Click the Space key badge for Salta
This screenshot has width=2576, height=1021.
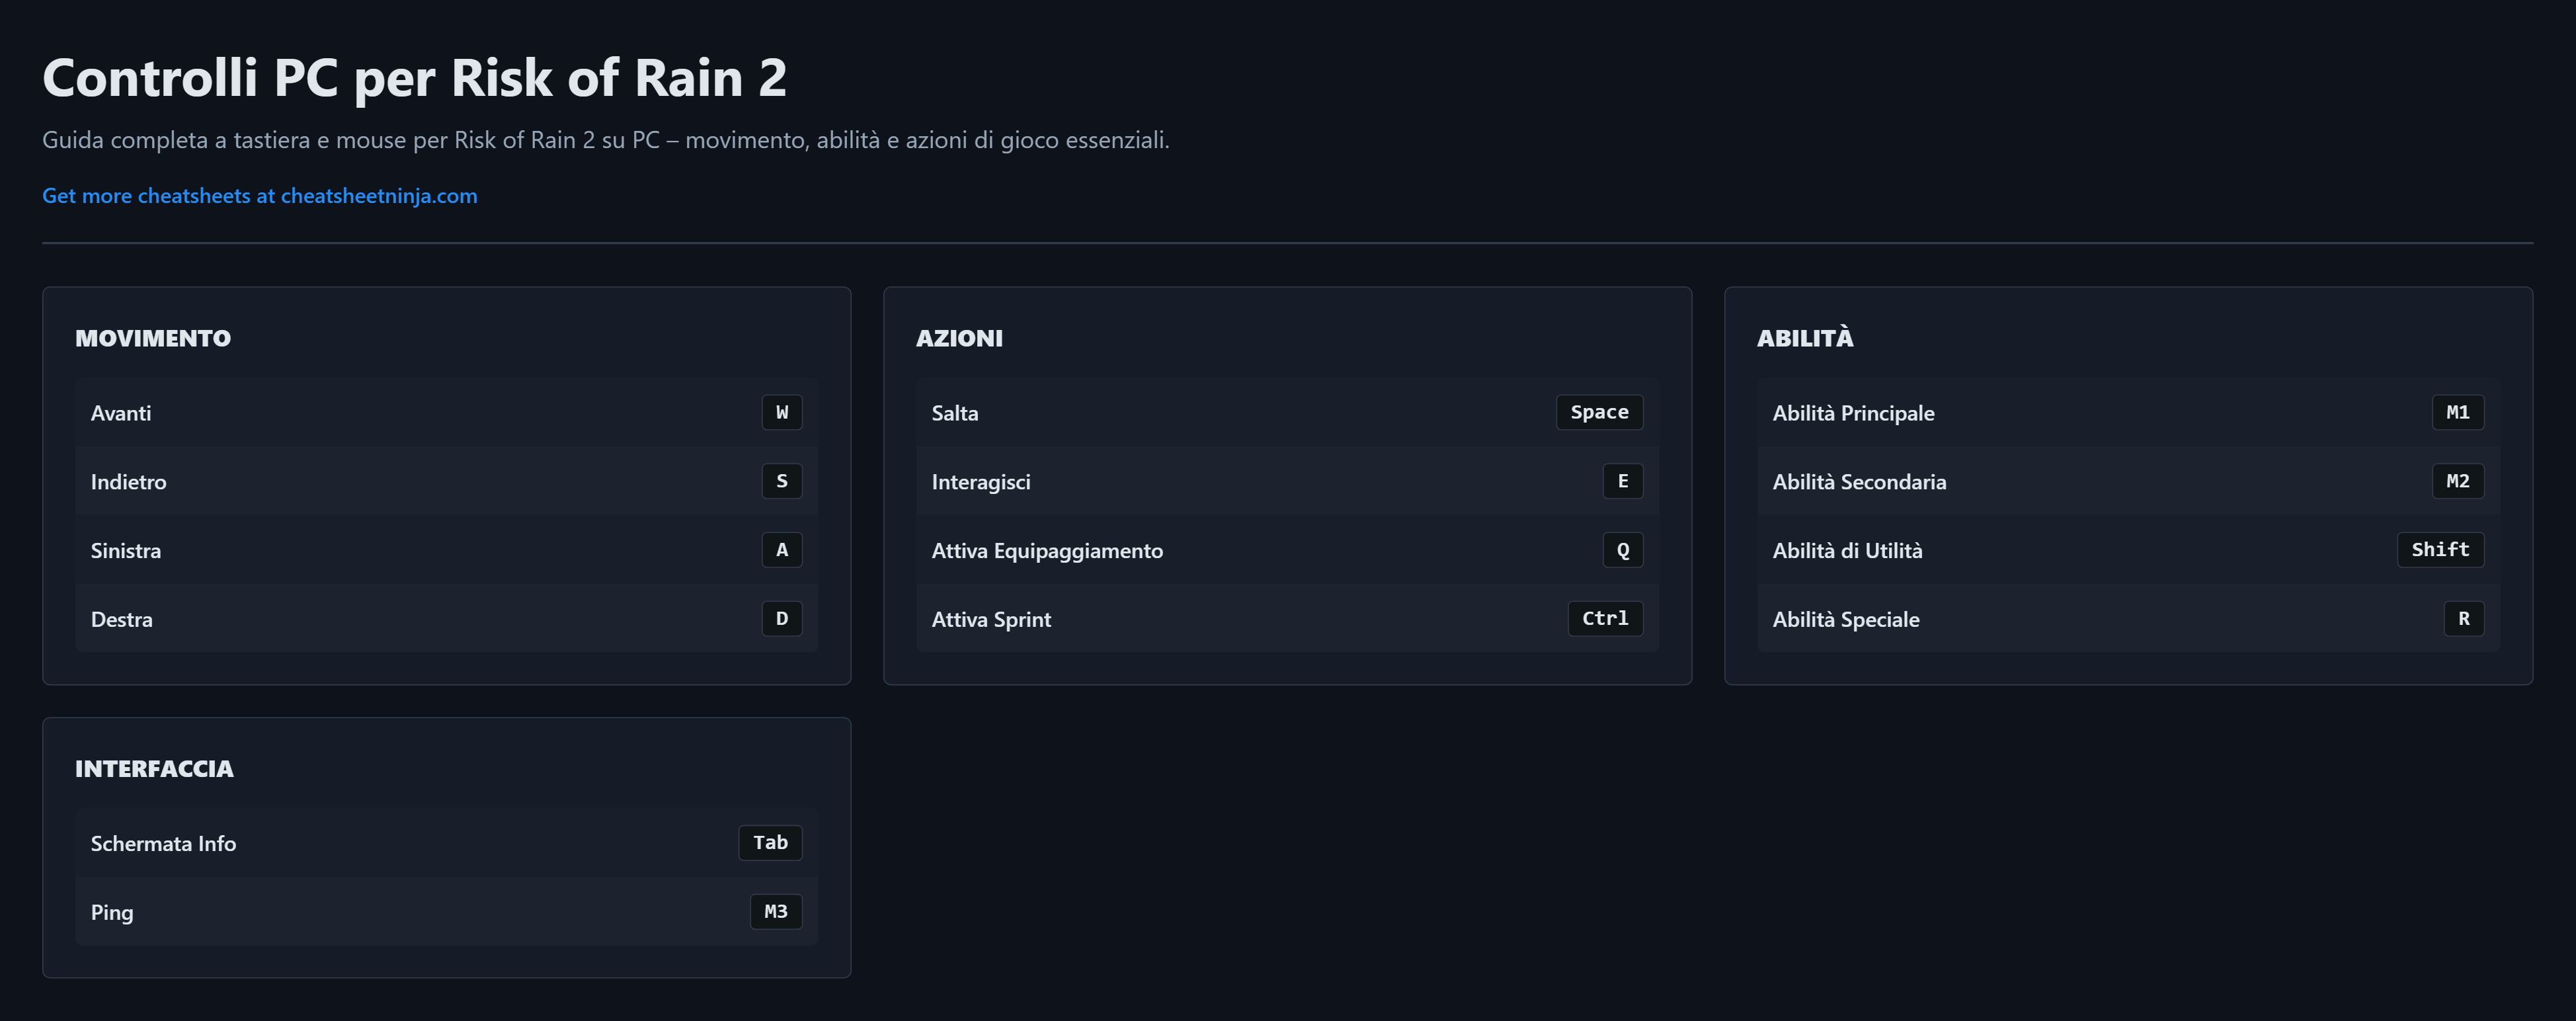pyautogui.click(x=1598, y=412)
